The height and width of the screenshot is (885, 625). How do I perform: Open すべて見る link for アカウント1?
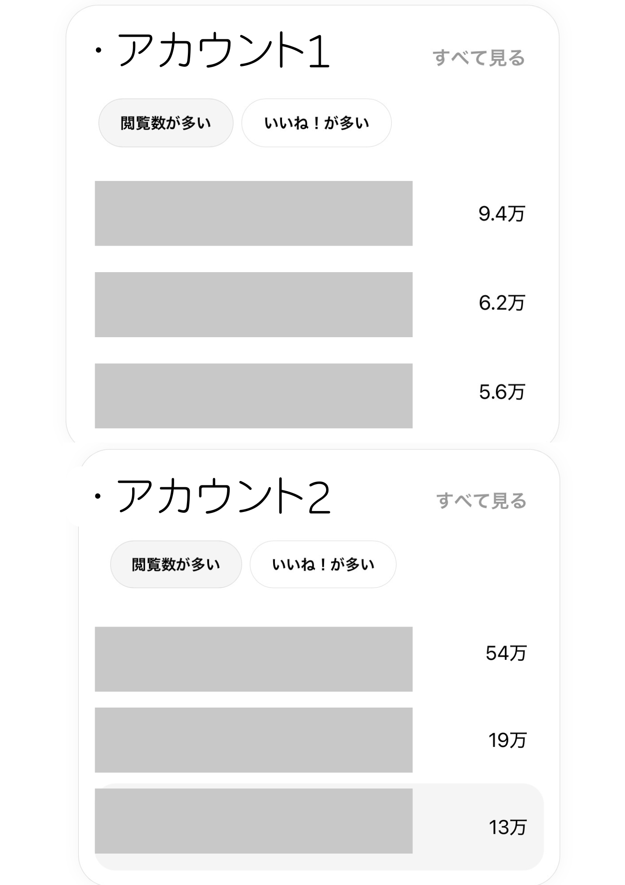[x=478, y=58]
